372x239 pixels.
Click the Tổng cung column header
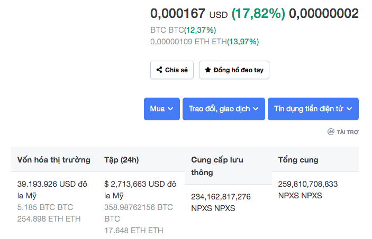298,160
